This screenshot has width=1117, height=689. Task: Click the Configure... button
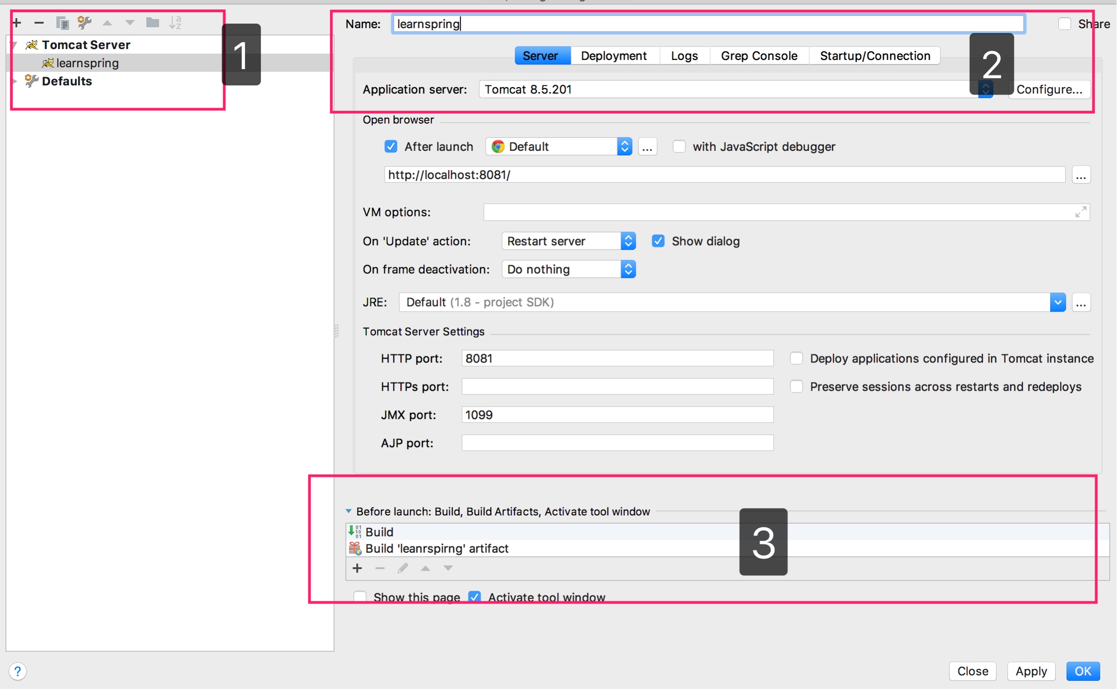(1049, 89)
